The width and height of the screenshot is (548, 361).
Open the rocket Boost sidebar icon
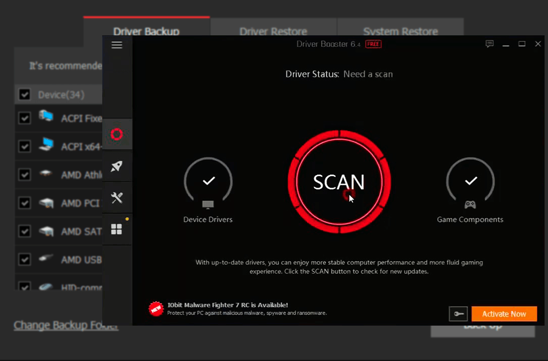[x=116, y=166]
